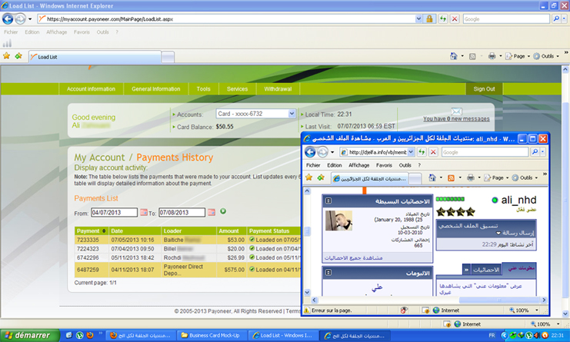Stop loading in main Load List window
The height and width of the screenshot is (342, 570).
click(x=455, y=19)
